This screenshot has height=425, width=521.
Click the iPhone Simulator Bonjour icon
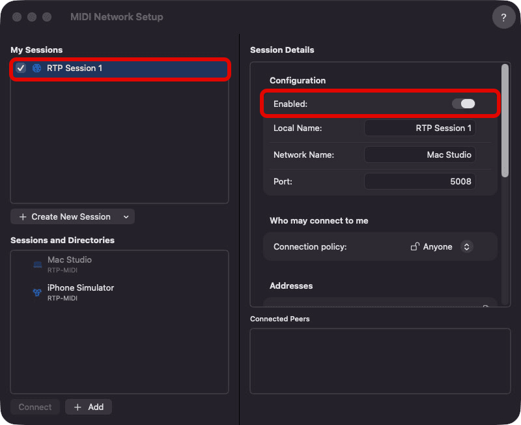pos(37,292)
